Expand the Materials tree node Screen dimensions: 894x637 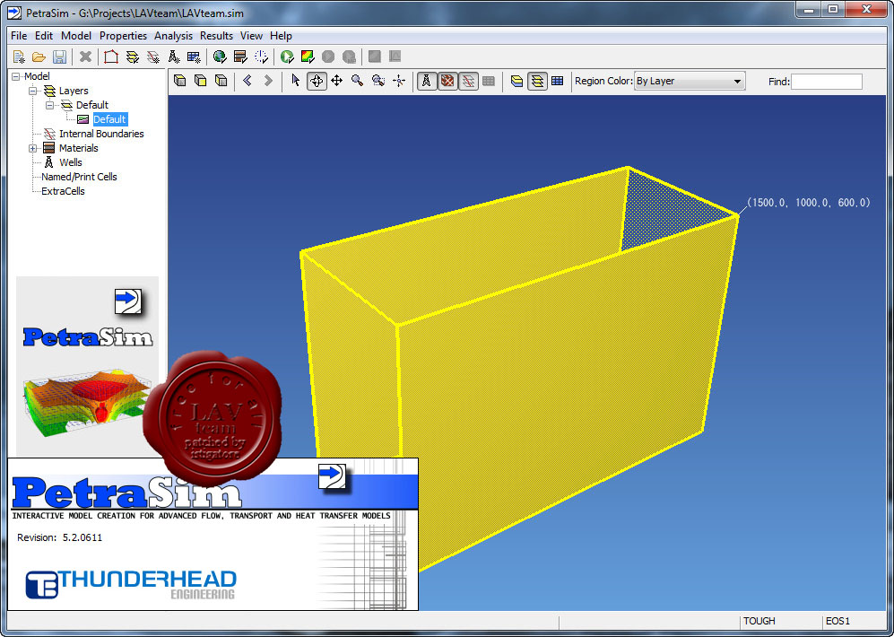point(33,148)
